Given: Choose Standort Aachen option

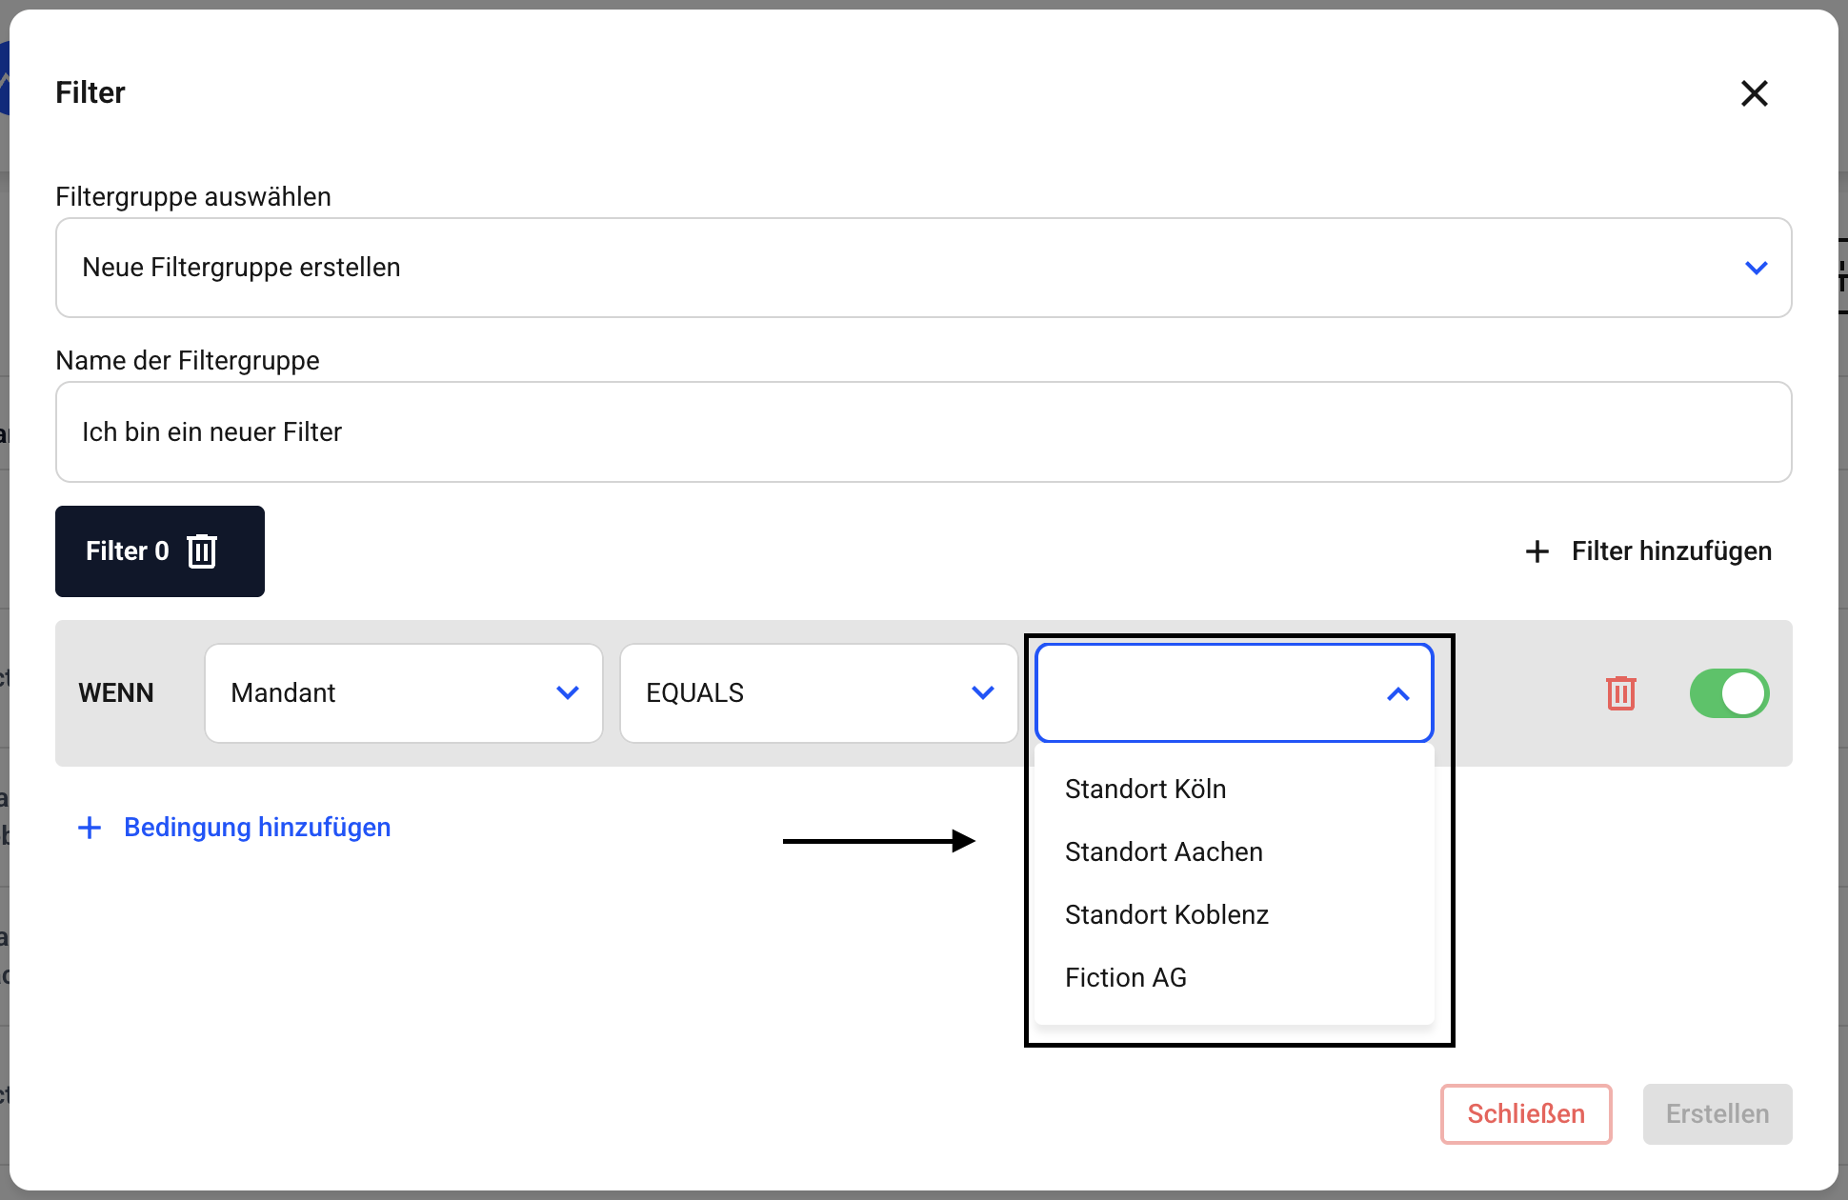Looking at the screenshot, I should coord(1163,852).
